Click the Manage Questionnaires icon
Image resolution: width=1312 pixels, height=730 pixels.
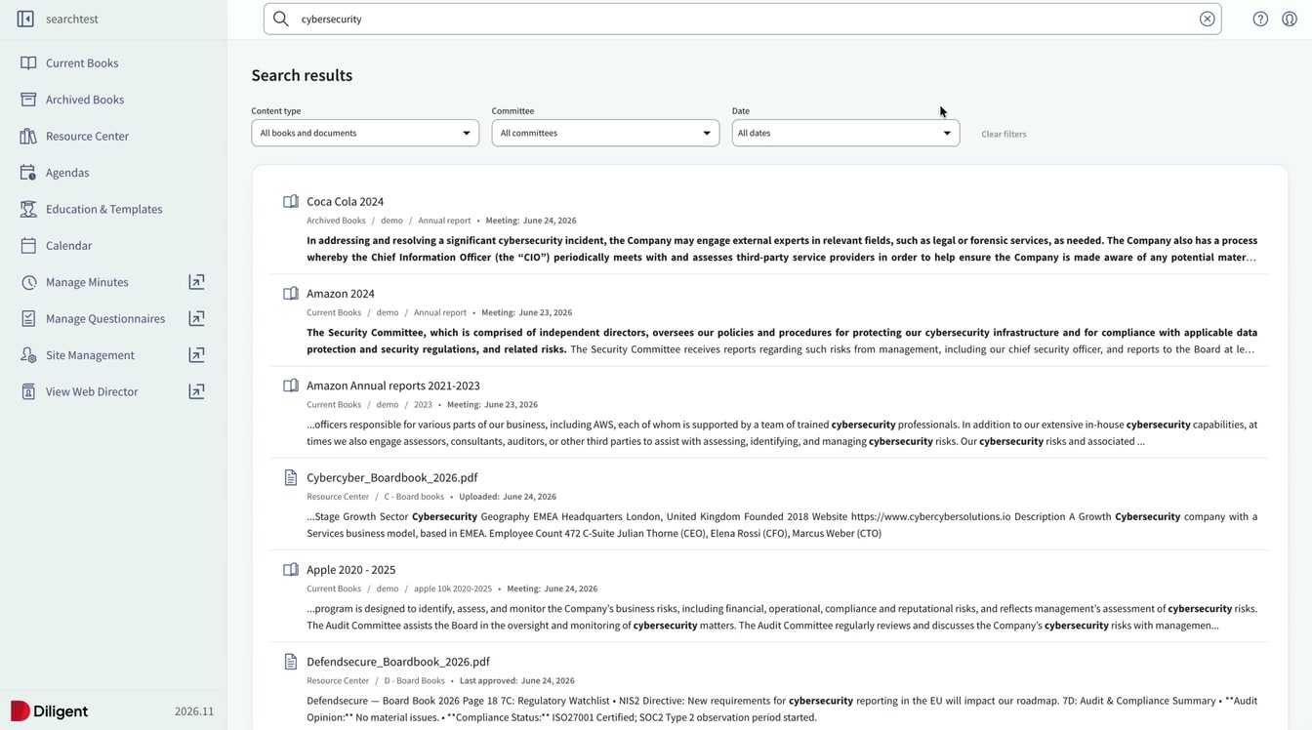point(28,319)
